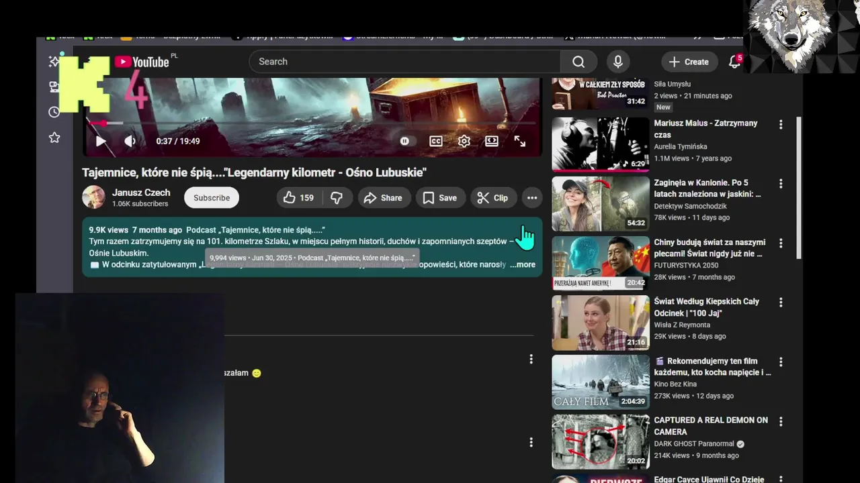Share the video
This screenshot has height=483, width=860.
(383, 198)
